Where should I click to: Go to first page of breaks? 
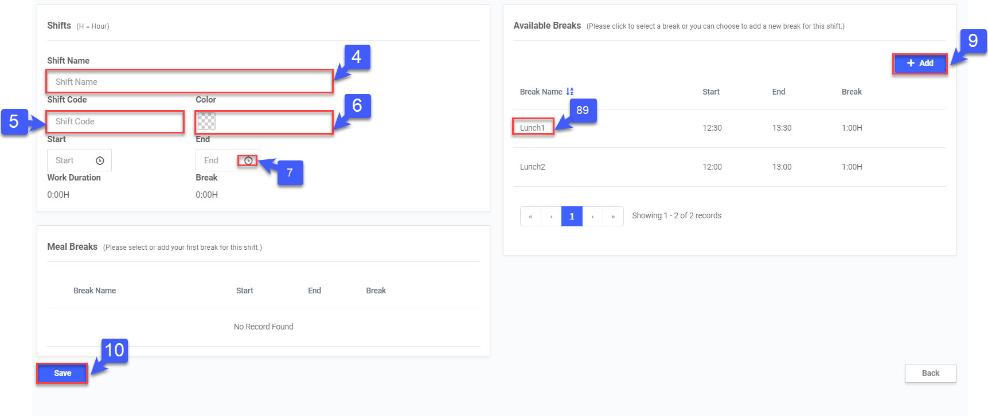tap(530, 217)
